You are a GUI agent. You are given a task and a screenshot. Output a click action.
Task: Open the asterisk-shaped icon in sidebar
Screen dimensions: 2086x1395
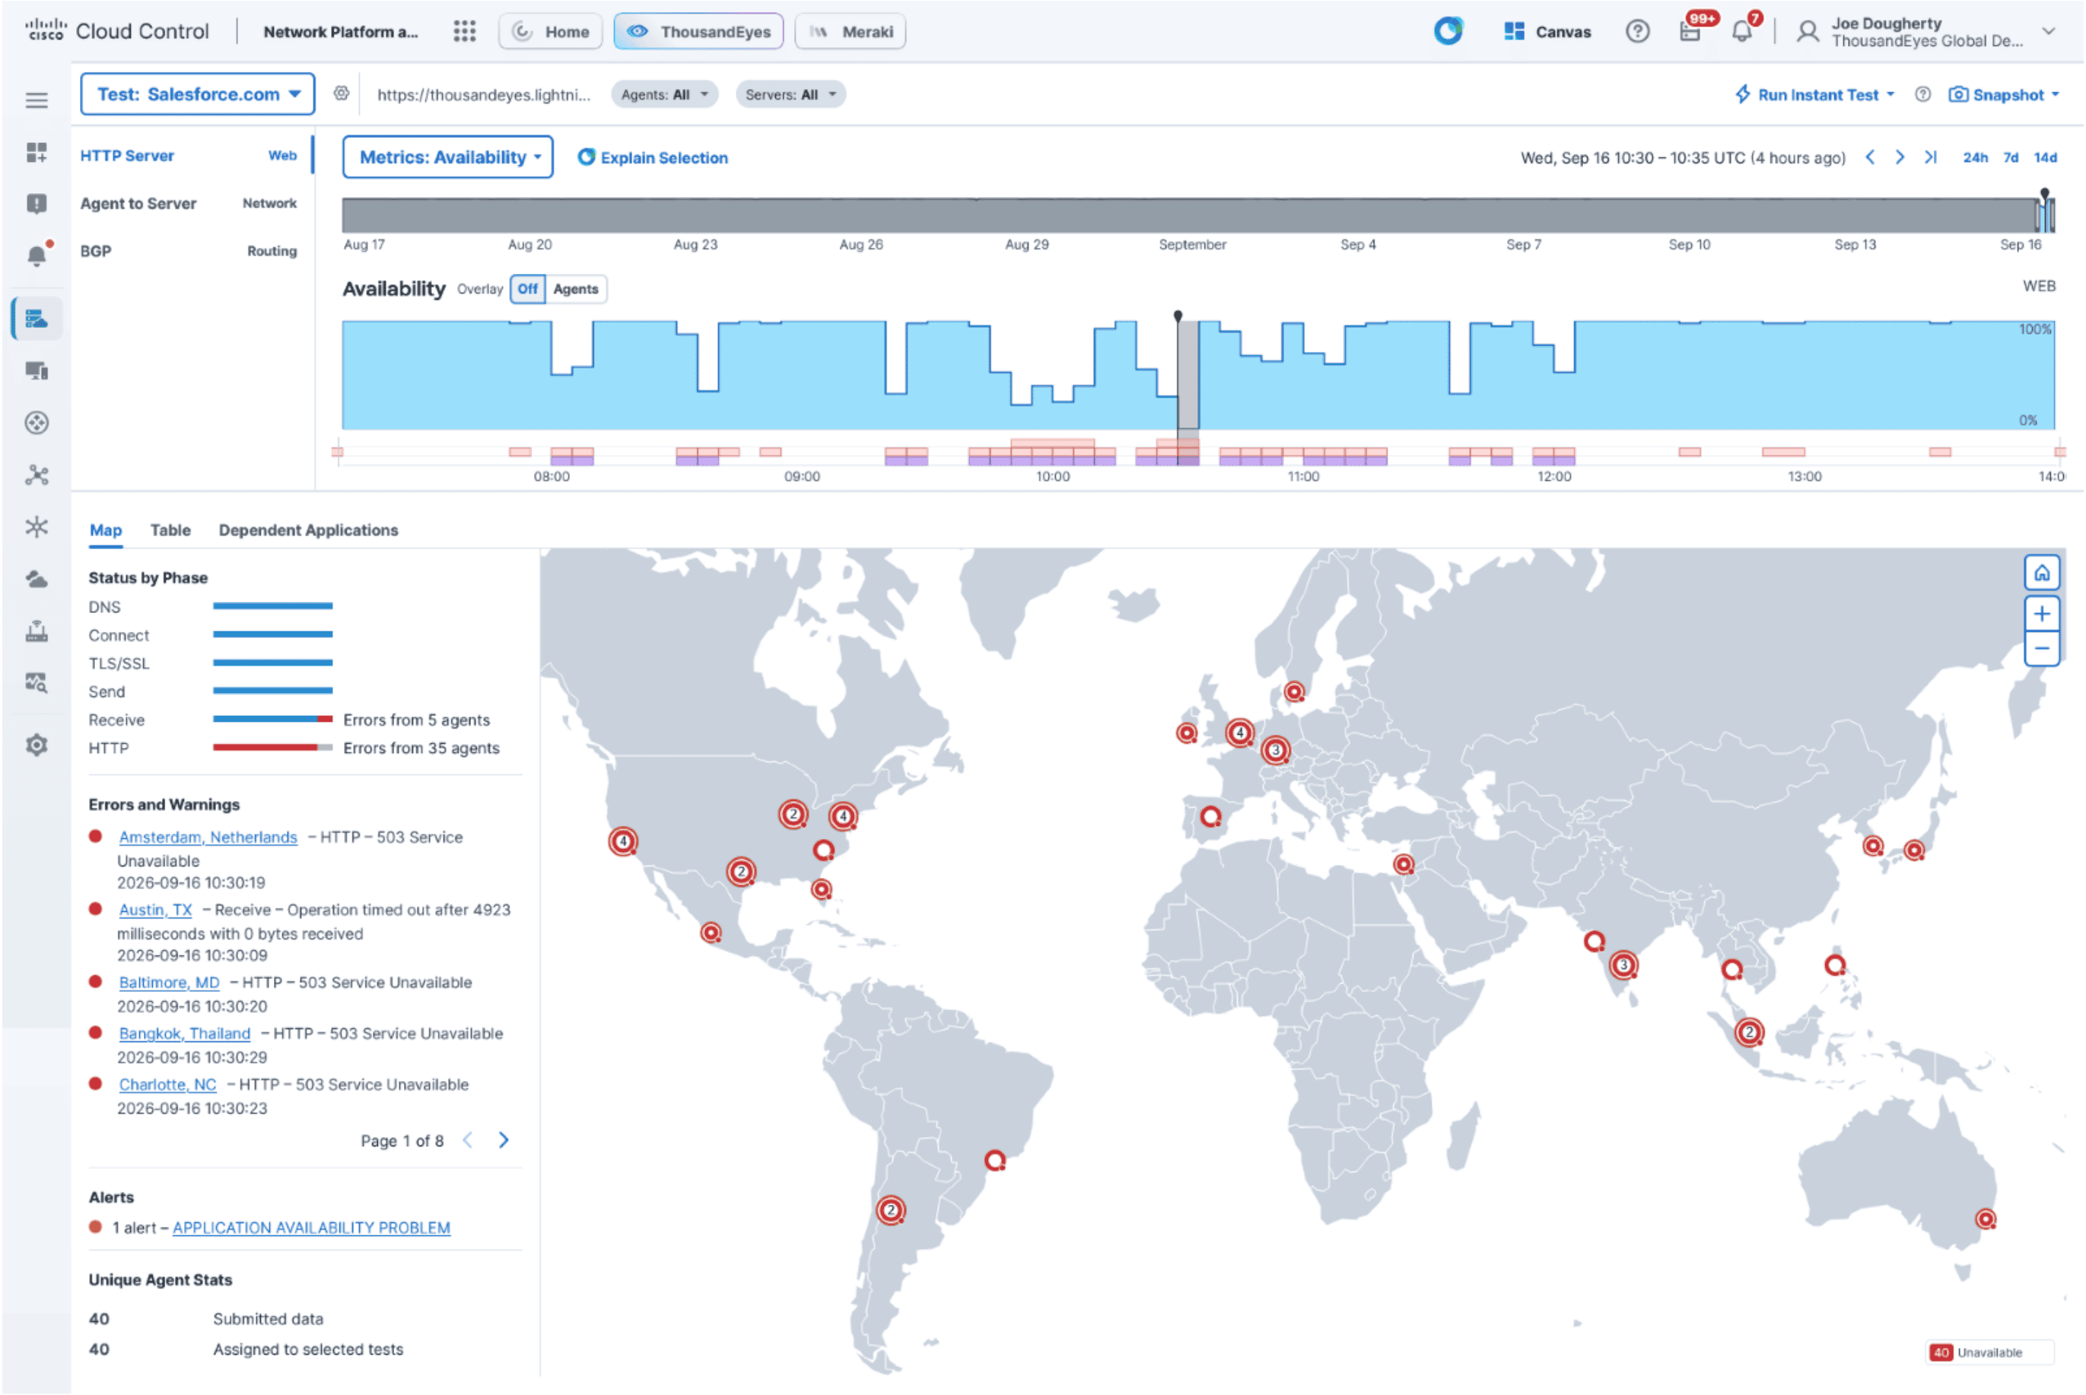pos(37,526)
